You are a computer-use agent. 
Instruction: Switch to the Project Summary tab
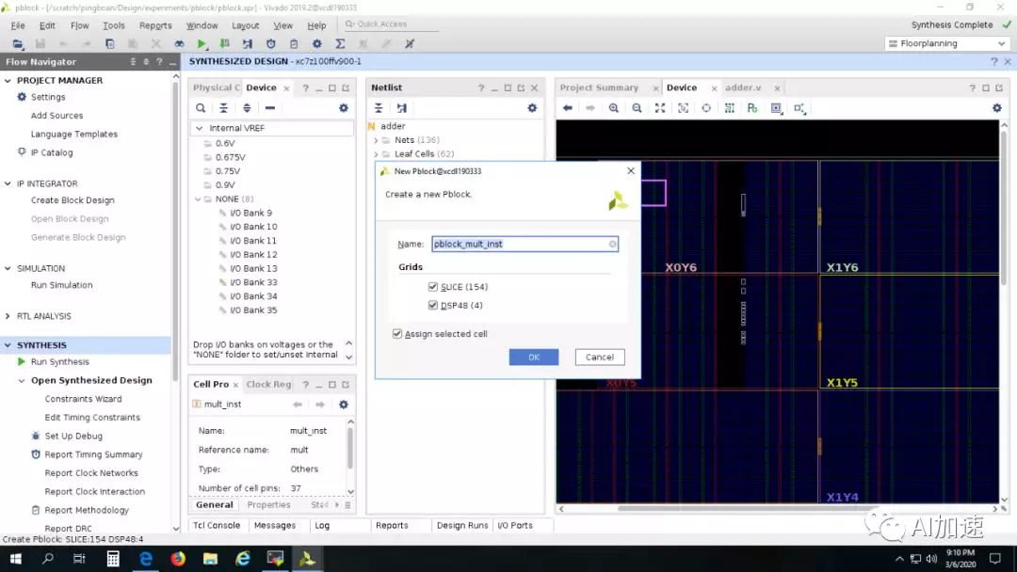coord(599,87)
